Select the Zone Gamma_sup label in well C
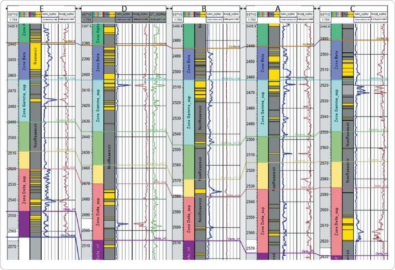Viewport: 395px width, 270px height. click(336, 105)
